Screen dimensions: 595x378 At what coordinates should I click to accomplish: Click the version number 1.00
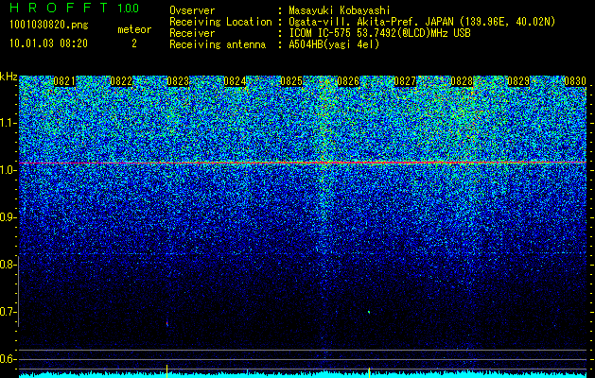(129, 9)
